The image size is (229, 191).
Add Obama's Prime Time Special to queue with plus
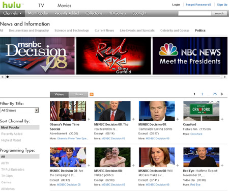pos(89,119)
